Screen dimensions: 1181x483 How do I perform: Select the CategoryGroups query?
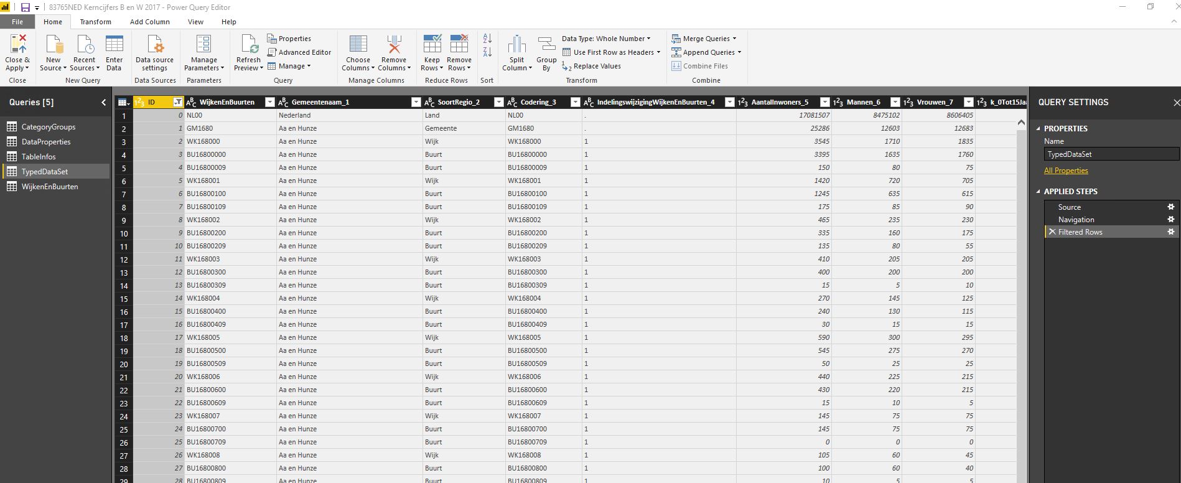point(56,126)
